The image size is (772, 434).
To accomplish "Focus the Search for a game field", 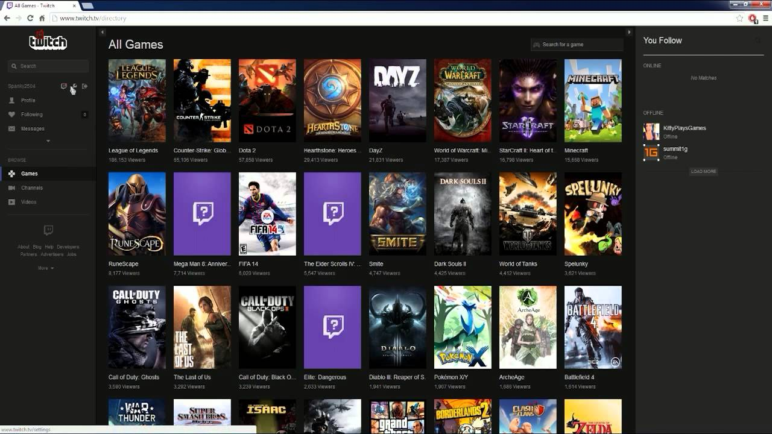I will [577, 45].
